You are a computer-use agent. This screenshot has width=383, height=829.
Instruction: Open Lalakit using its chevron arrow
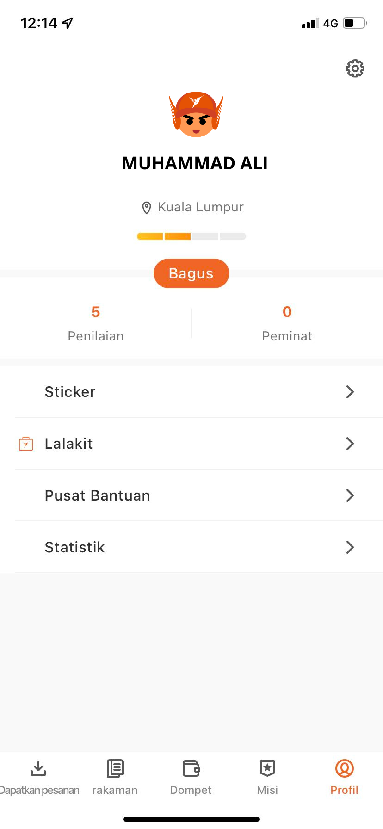(x=350, y=444)
